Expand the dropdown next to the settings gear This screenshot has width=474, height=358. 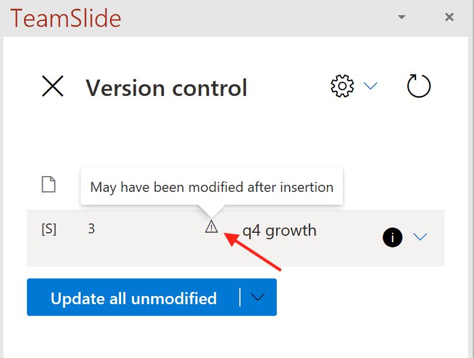click(x=370, y=86)
